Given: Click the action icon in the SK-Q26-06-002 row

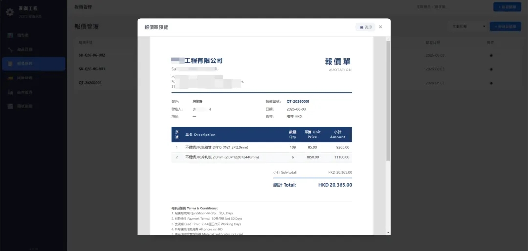Looking at the screenshot, I should click(491, 56).
